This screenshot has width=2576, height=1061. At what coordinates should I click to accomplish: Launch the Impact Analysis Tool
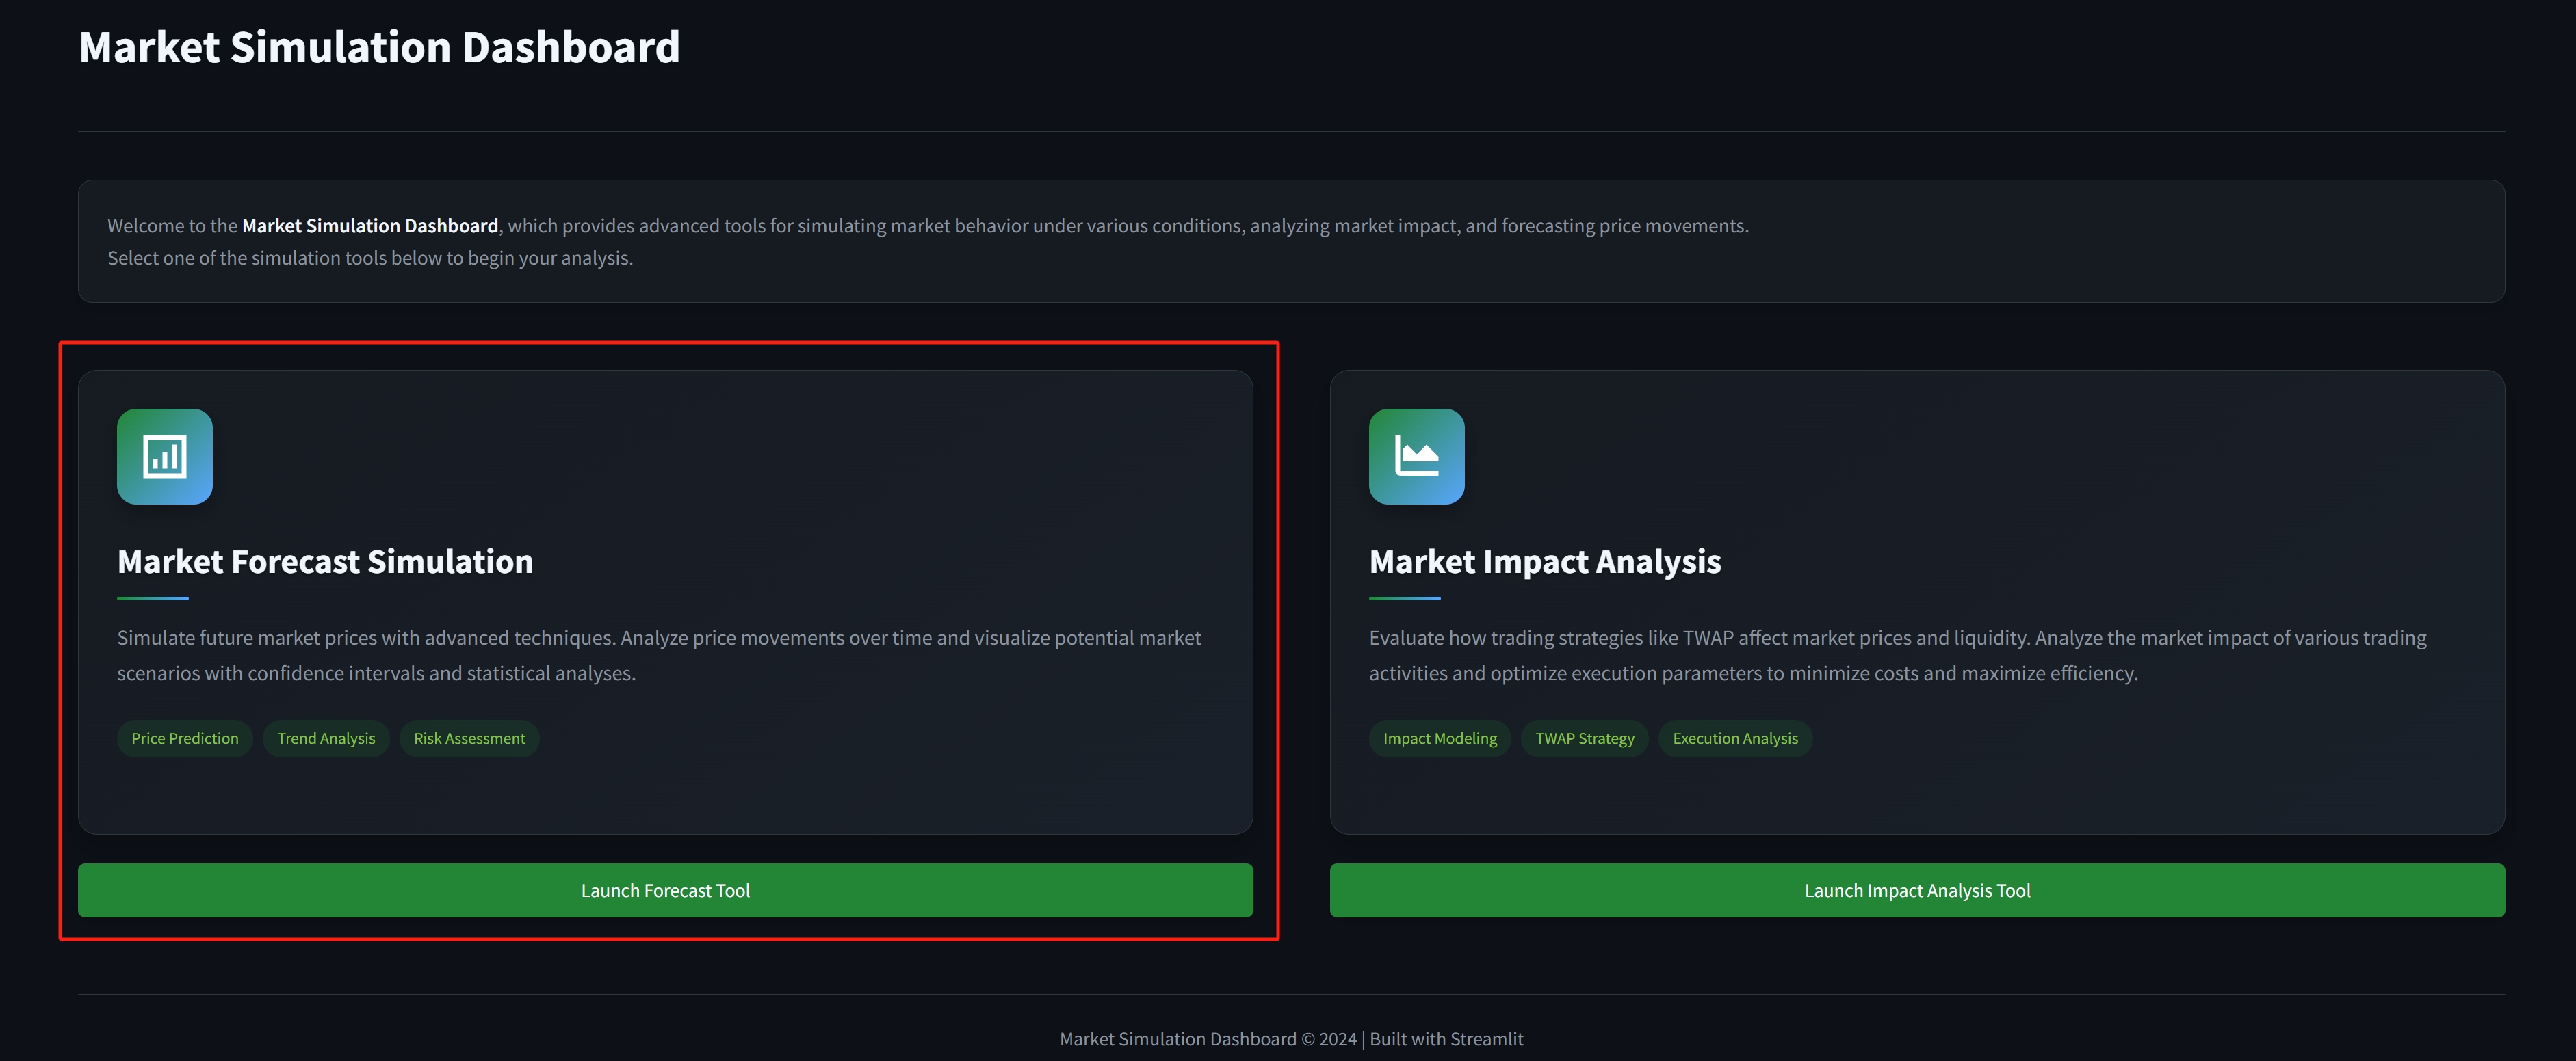click(1917, 890)
